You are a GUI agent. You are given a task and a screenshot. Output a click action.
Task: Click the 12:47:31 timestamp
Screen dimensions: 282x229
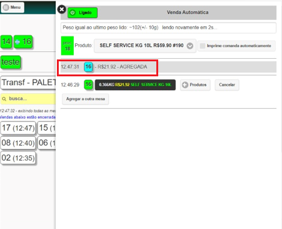click(x=70, y=67)
